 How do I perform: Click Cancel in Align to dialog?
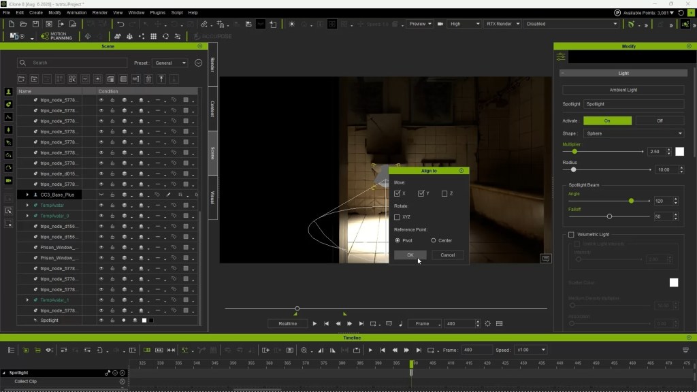448,255
